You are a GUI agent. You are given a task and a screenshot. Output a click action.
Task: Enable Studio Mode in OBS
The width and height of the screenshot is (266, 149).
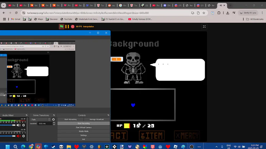[x=84, y=131]
